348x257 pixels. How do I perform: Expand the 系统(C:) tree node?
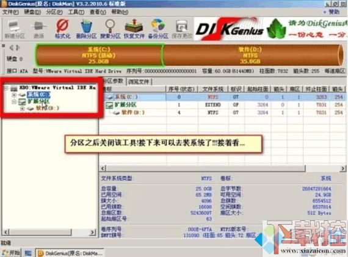point(14,95)
